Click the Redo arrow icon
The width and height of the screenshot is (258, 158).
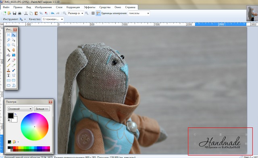[58, 13]
